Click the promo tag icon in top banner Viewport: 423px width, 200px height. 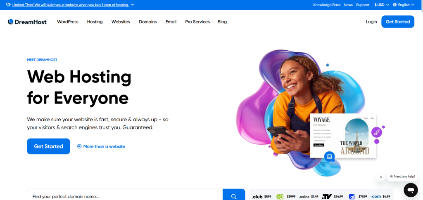pyautogui.click(x=8, y=5)
